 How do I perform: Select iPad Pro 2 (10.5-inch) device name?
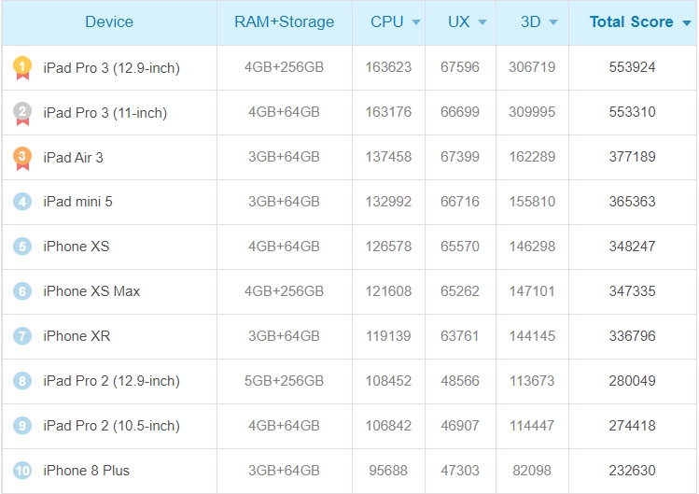(x=111, y=426)
